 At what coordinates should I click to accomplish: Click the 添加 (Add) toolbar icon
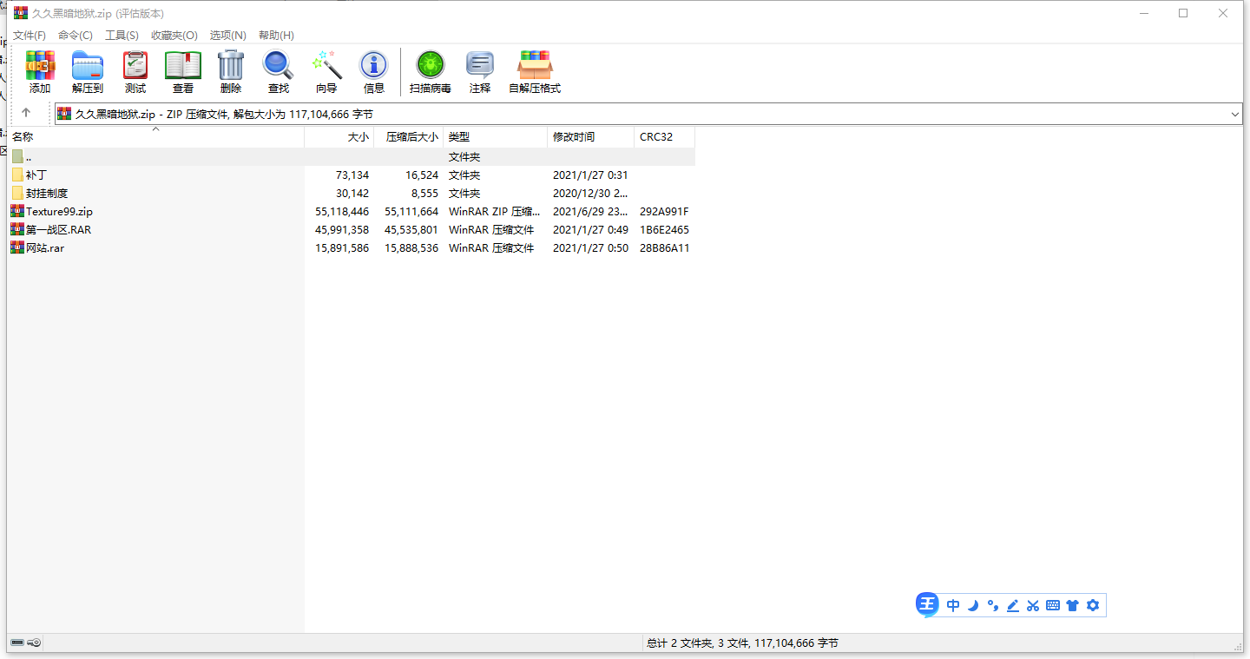point(40,71)
